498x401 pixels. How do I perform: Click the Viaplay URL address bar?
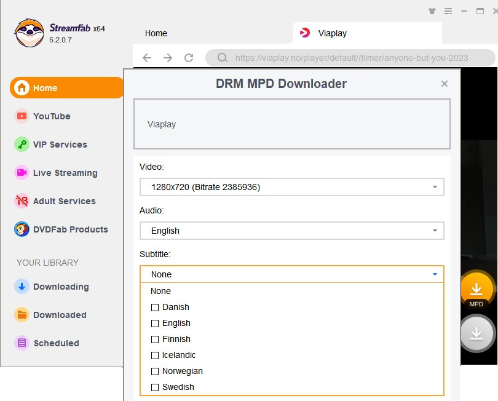pyautogui.click(x=350, y=58)
